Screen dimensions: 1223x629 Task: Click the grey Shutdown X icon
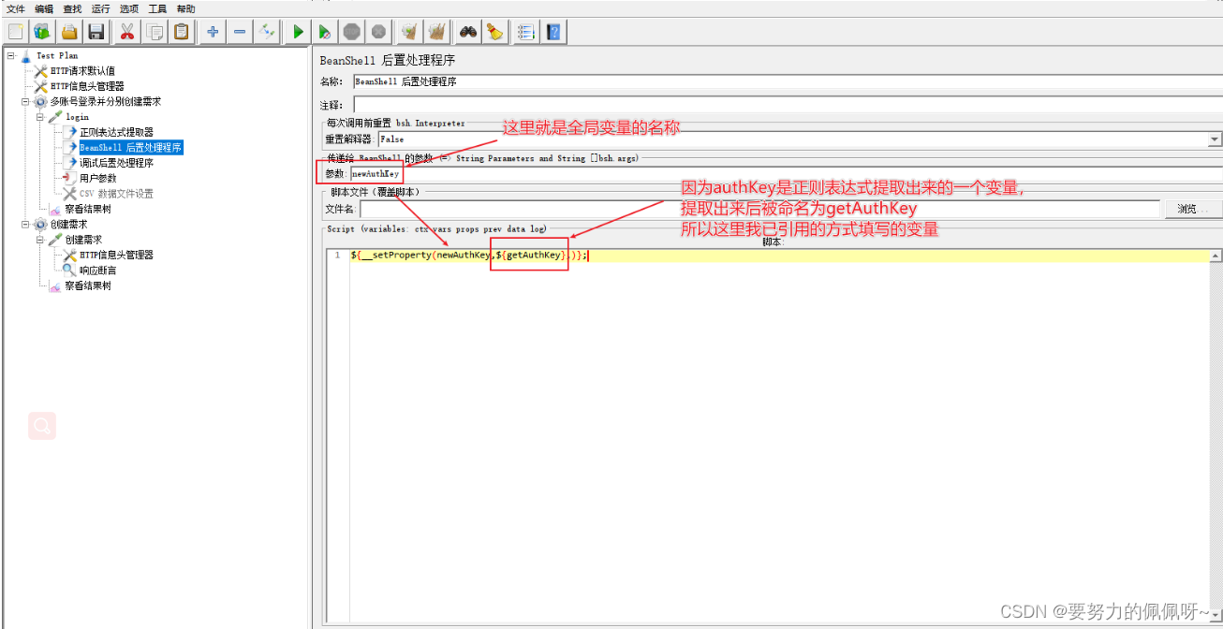(x=378, y=32)
